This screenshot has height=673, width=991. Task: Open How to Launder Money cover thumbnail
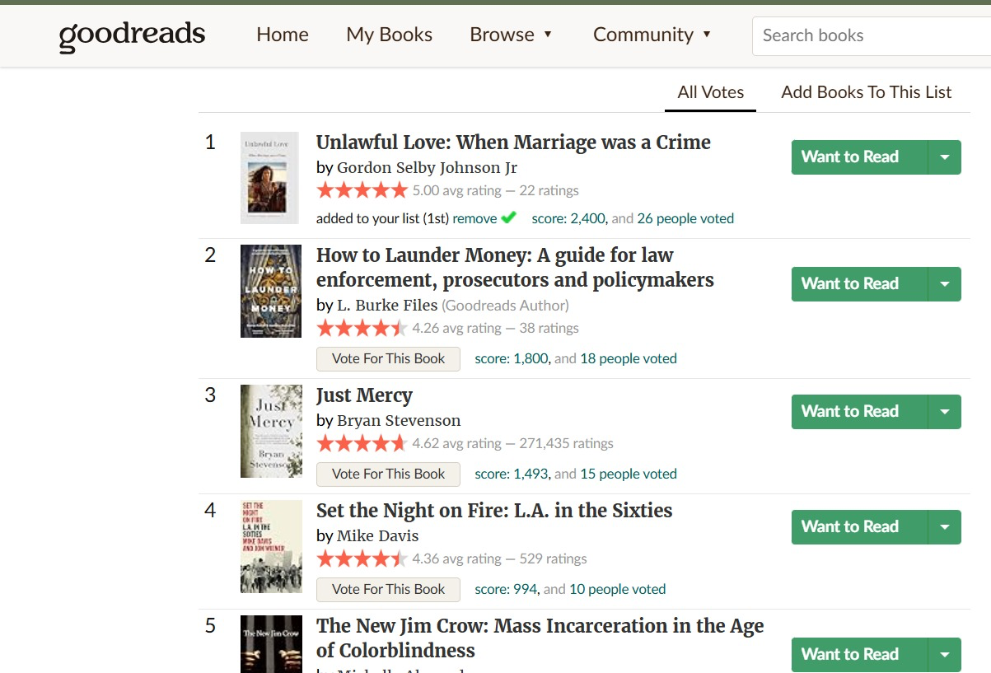click(x=271, y=291)
